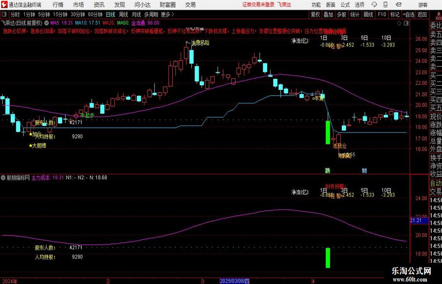Open the 多周期 multi-period view

(x=151, y=14)
